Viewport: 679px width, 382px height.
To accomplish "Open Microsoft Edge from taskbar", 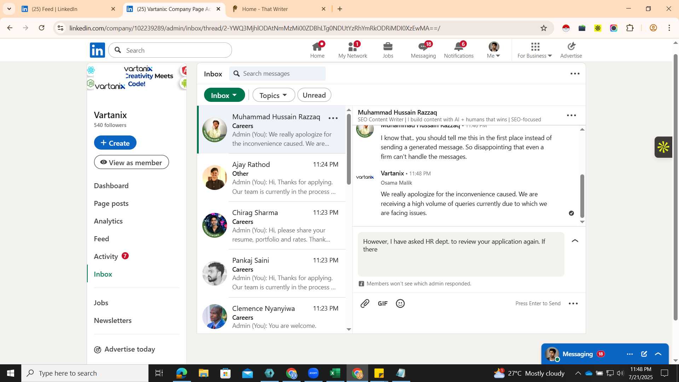I will click(x=181, y=373).
